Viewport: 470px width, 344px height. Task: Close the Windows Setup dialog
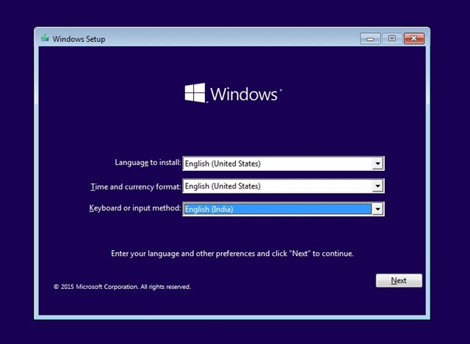414,39
